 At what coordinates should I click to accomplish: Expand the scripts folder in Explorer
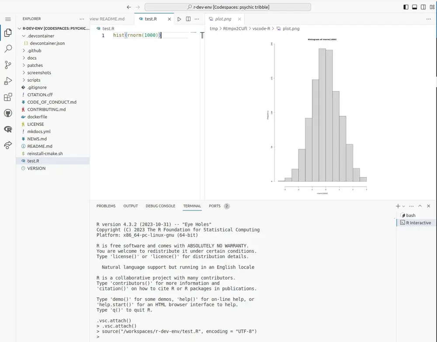click(x=34, y=80)
